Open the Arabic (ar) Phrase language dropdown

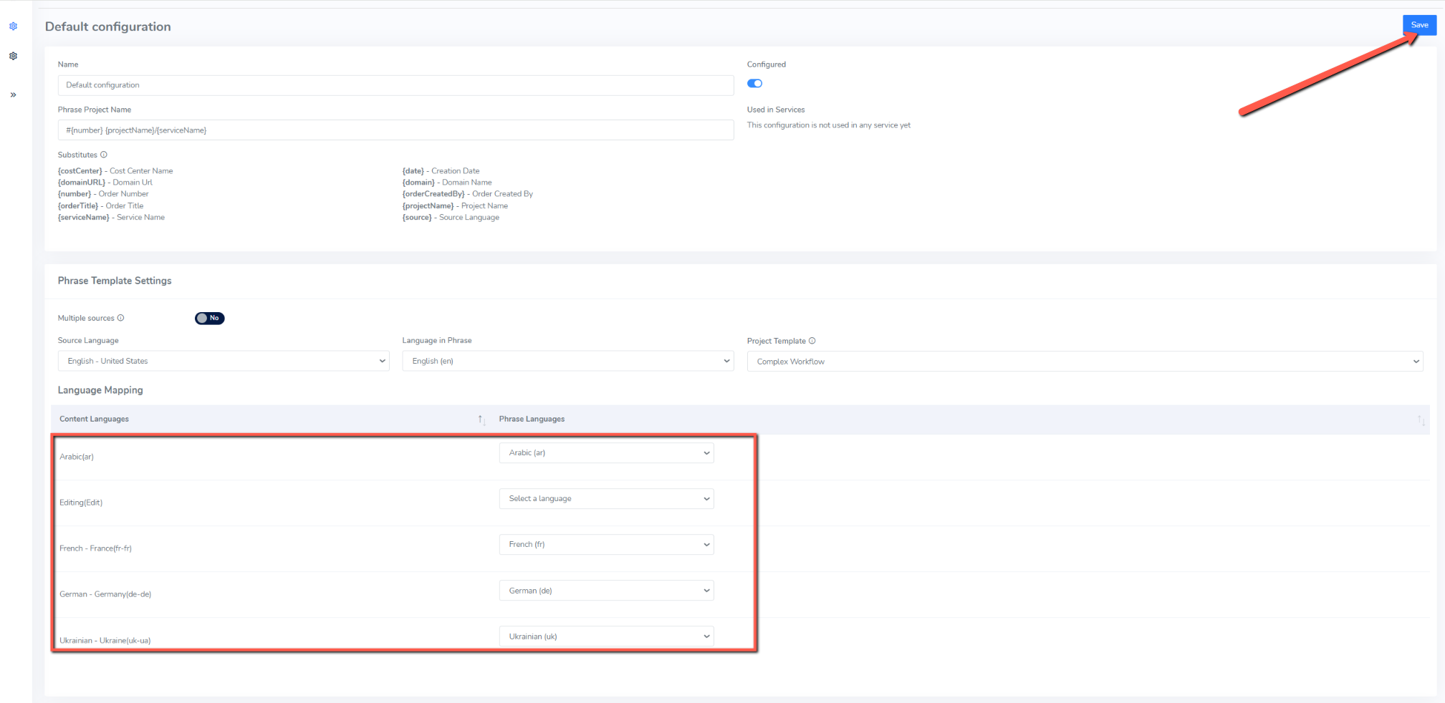pos(606,452)
